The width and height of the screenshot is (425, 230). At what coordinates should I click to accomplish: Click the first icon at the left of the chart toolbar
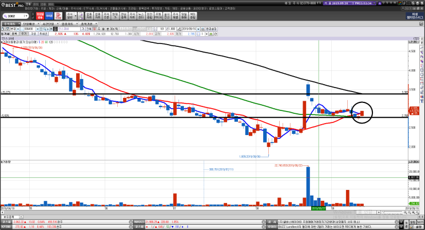coord(2,29)
